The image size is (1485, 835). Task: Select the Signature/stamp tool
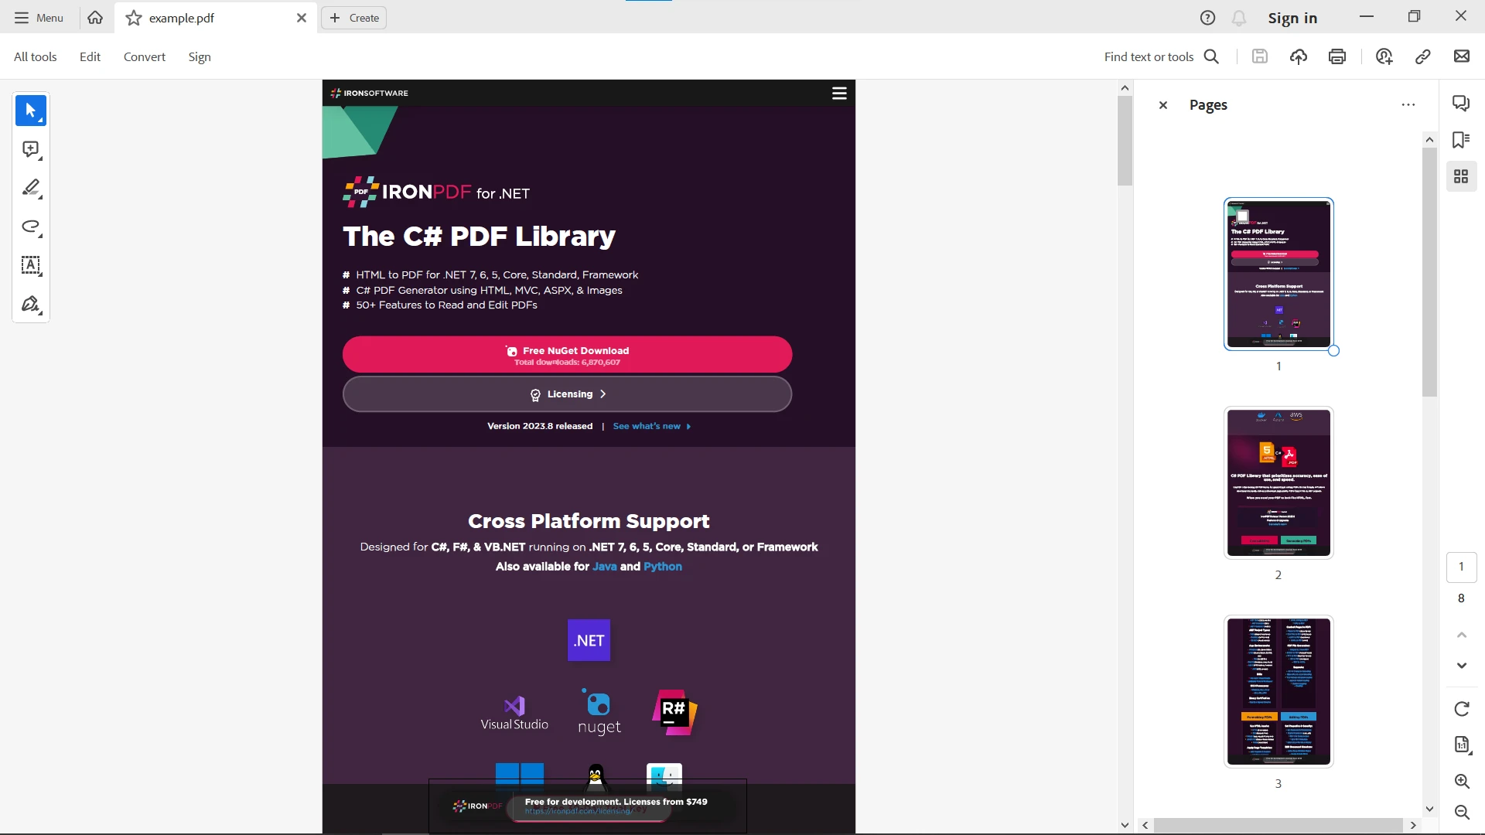pos(31,305)
